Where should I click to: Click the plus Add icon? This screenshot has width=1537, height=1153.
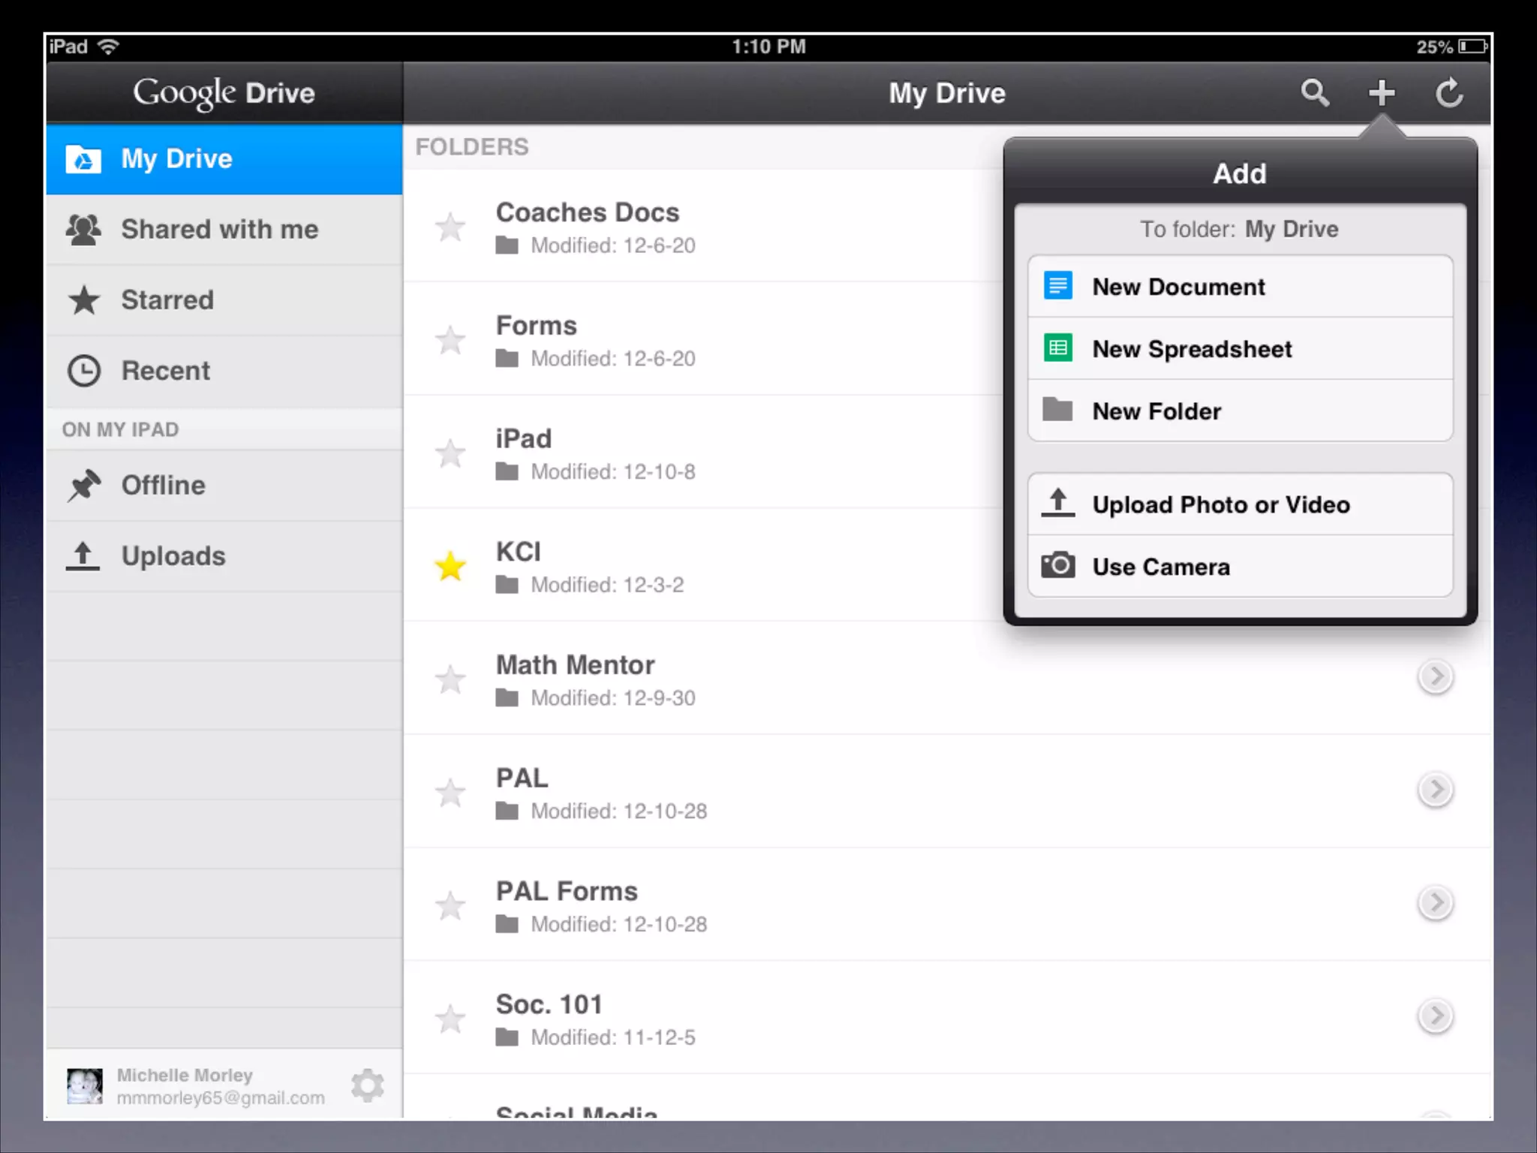(1381, 93)
